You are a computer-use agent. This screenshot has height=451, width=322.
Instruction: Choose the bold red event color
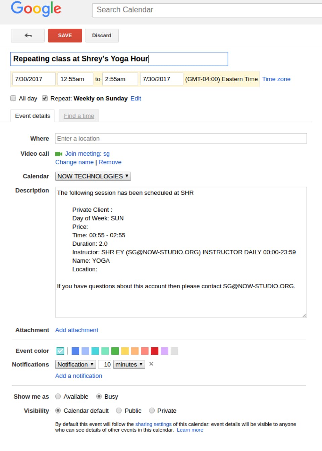click(x=155, y=351)
